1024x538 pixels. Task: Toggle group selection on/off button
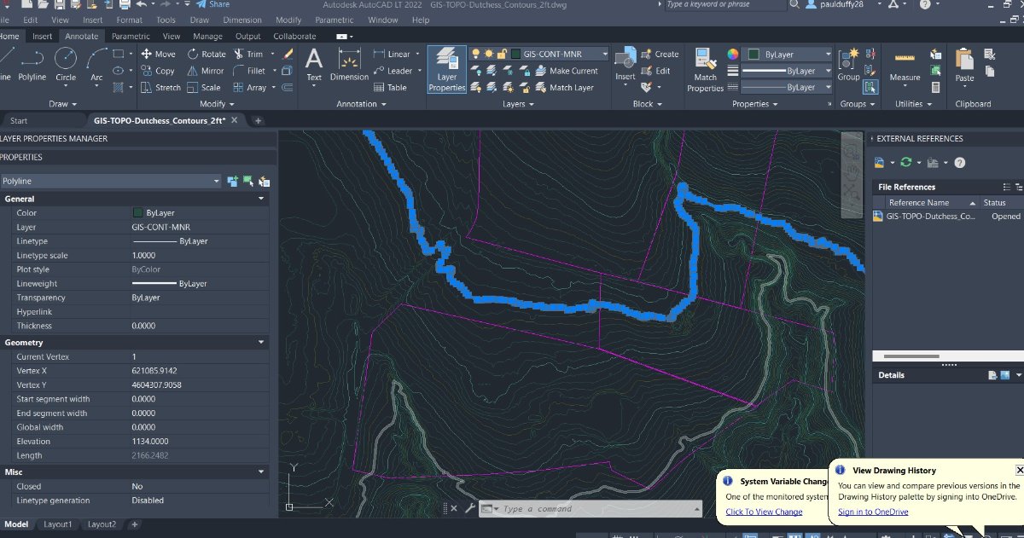[x=870, y=87]
